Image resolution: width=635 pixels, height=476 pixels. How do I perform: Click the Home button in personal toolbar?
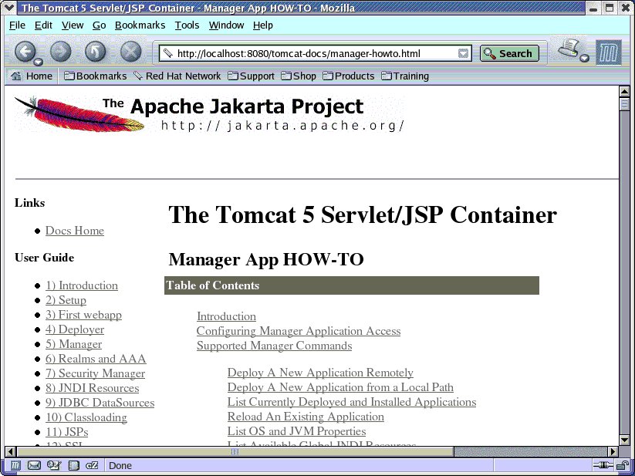click(x=32, y=76)
